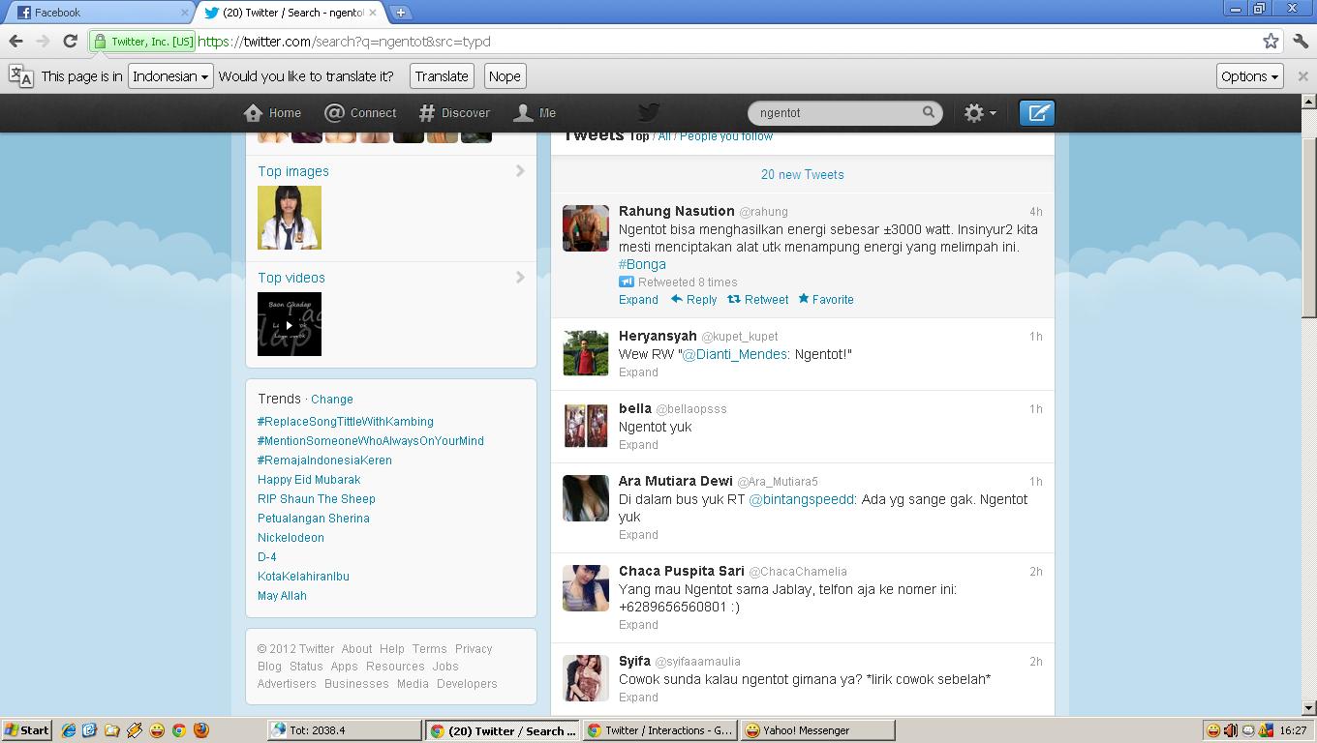Bookmark this page with the star icon
The width and height of the screenshot is (1317, 743).
click(1271, 41)
